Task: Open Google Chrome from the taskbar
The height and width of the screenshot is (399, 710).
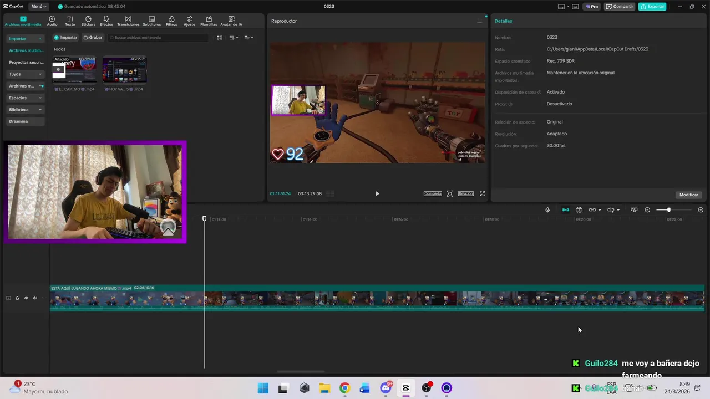Action: [x=344, y=388]
